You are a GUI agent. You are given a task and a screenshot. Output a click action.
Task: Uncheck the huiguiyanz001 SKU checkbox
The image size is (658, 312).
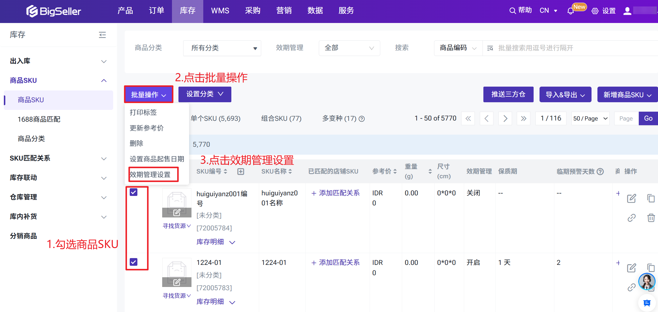(134, 192)
